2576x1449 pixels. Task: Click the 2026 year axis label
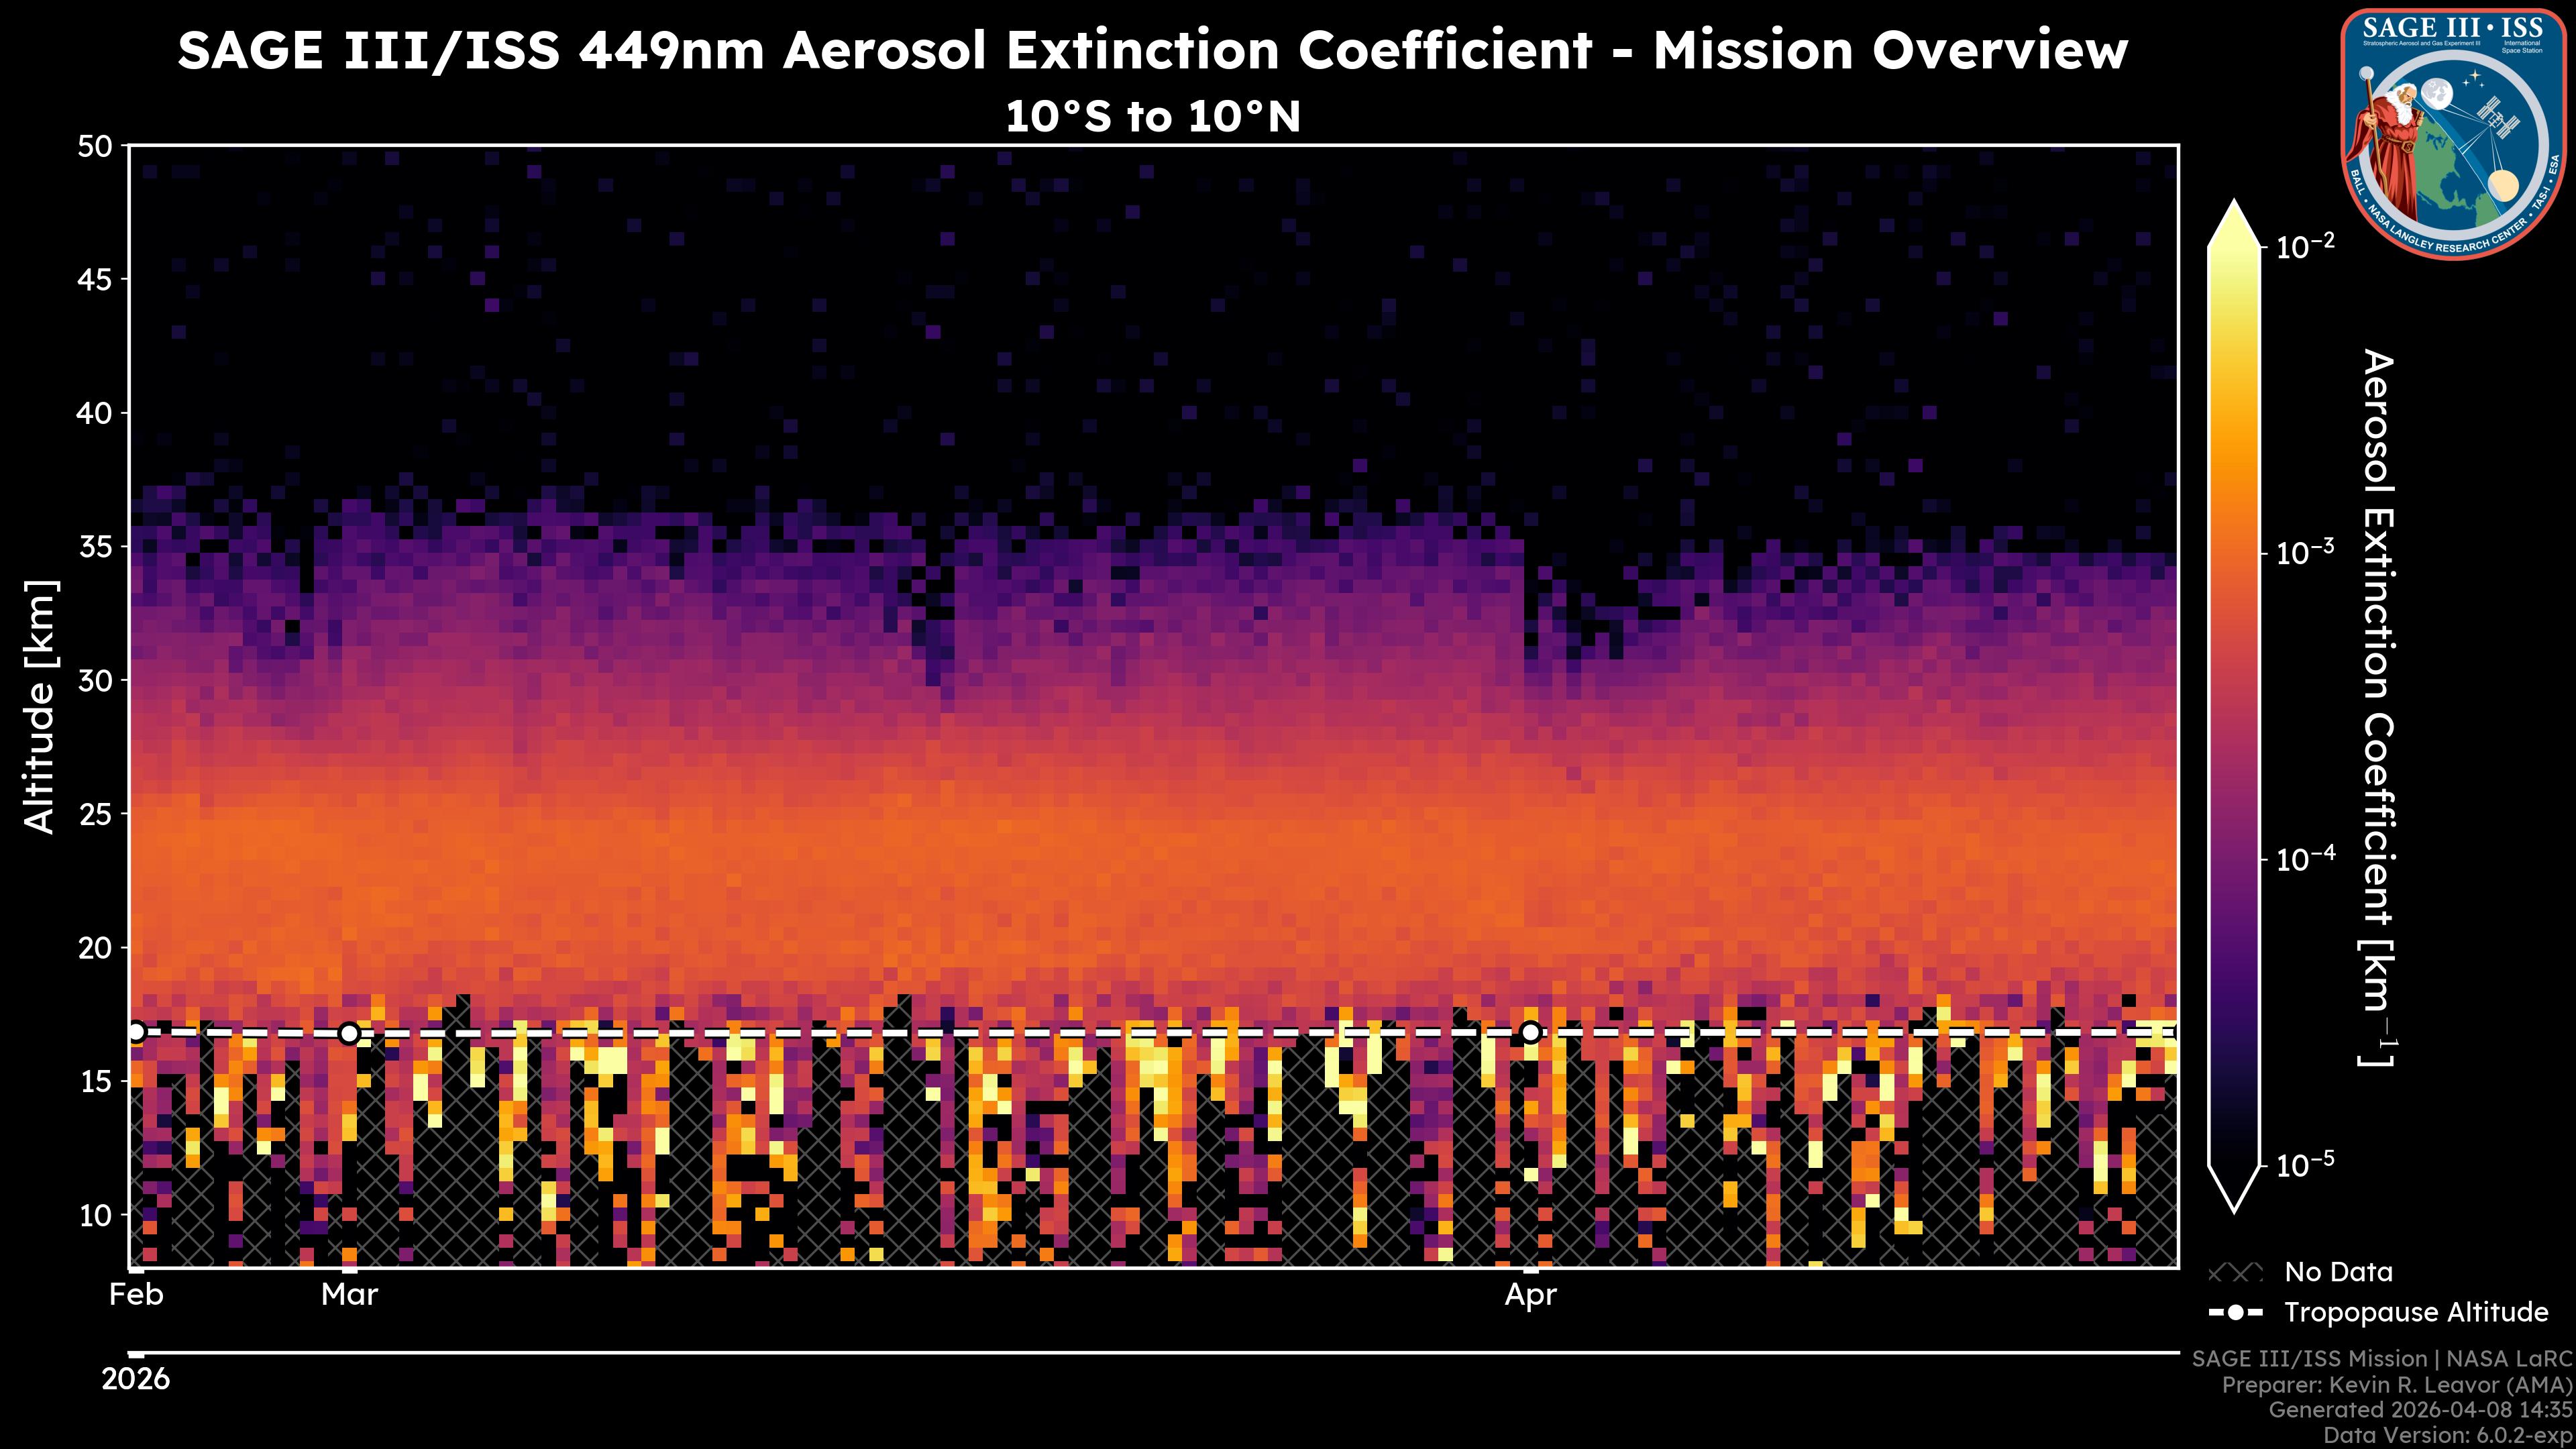(x=136, y=1379)
